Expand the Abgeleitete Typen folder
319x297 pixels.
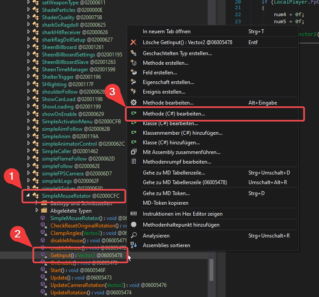click(x=37, y=210)
